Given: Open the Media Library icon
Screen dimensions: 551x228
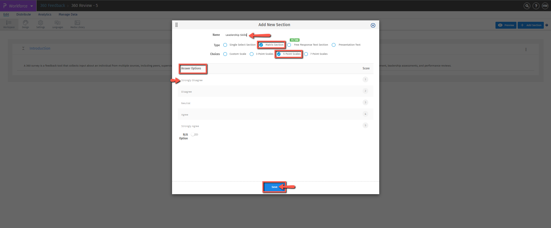Looking at the screenshot, I should tap(77, 24).
